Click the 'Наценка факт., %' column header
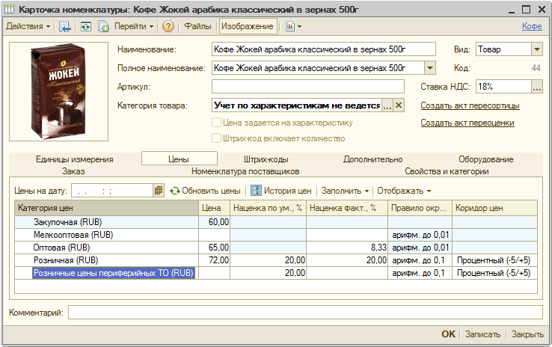Viewport: 552px width, 347px height. point(347,208)
